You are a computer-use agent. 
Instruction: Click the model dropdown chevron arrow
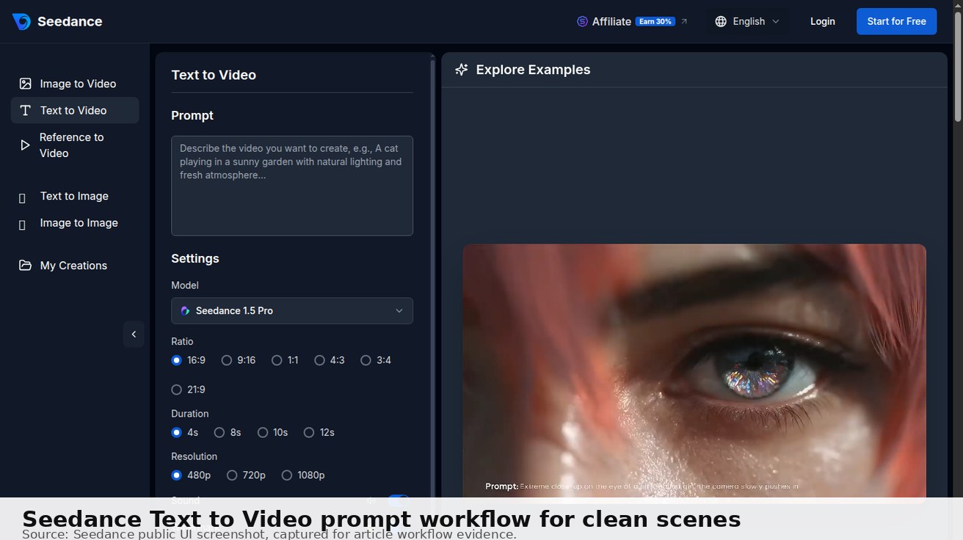coord(399,311)
